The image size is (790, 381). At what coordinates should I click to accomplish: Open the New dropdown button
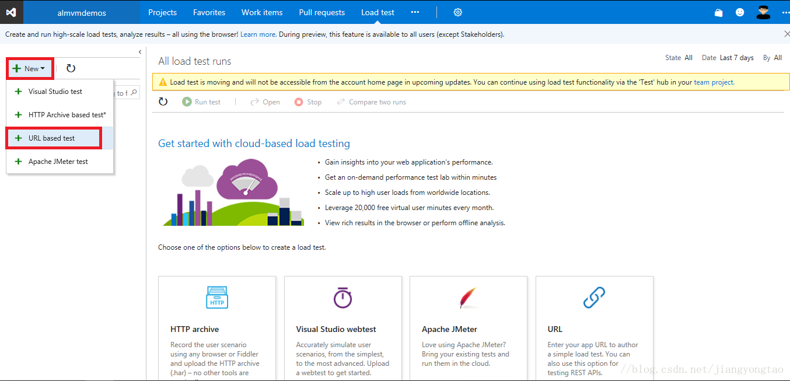click(31, 68)
